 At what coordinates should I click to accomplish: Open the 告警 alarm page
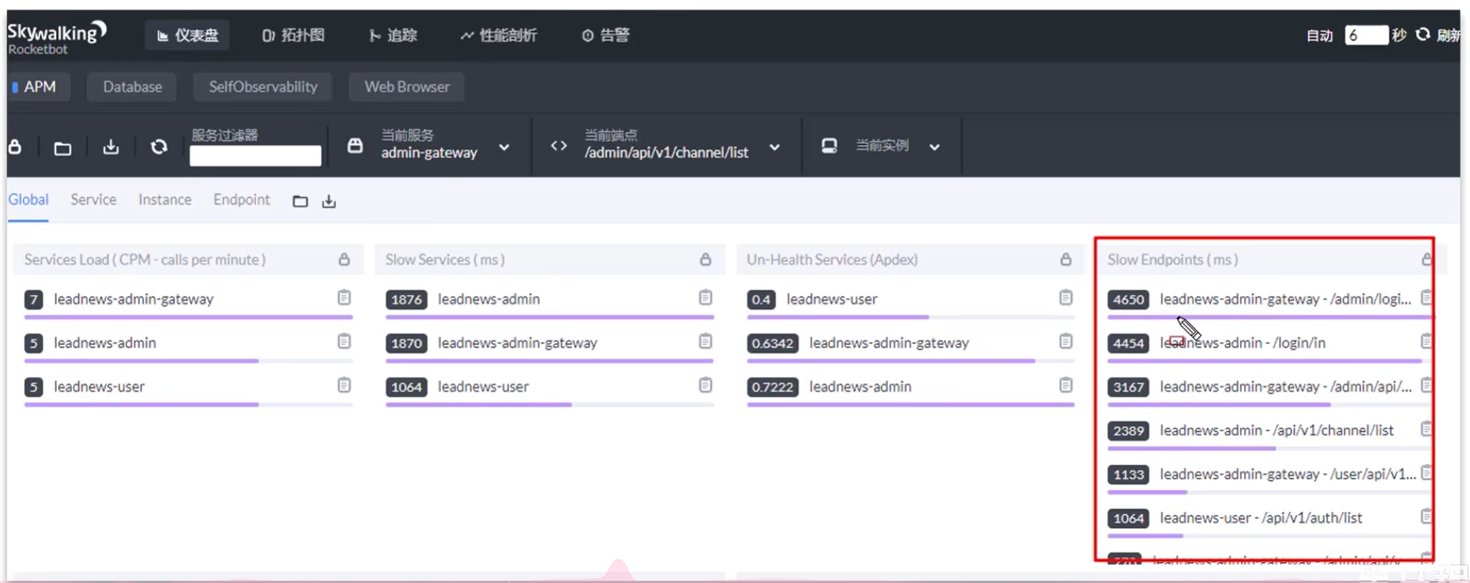click(x=606, y=36)
